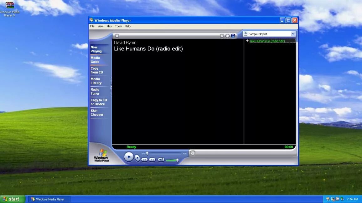Click the window resize grip corner
This screenshot has width=362, height=203.
point(296,163)
